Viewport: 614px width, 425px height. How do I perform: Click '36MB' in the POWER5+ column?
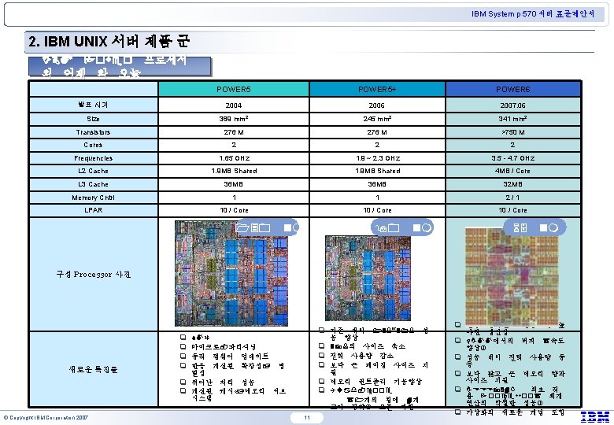point(377,184)
